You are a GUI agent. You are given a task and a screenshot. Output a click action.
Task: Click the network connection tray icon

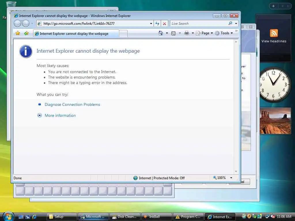point(267,216)
